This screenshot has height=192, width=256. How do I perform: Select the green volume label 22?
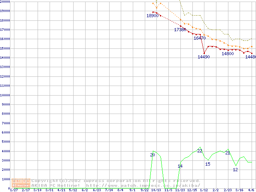(200, 151)
